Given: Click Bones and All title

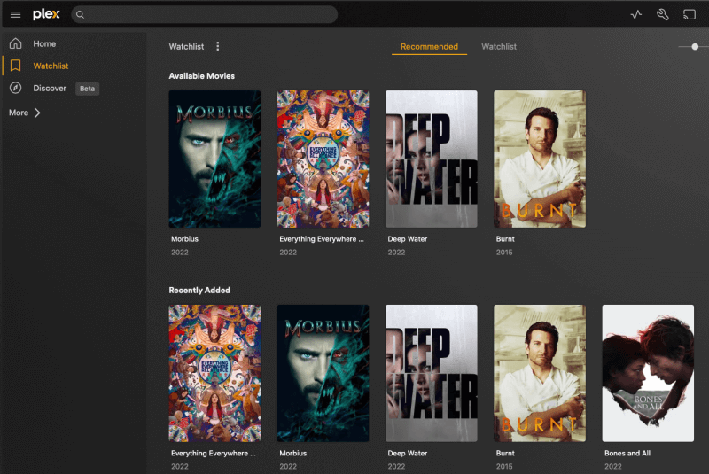Looking at the screenshot, I should coord(627,454).
